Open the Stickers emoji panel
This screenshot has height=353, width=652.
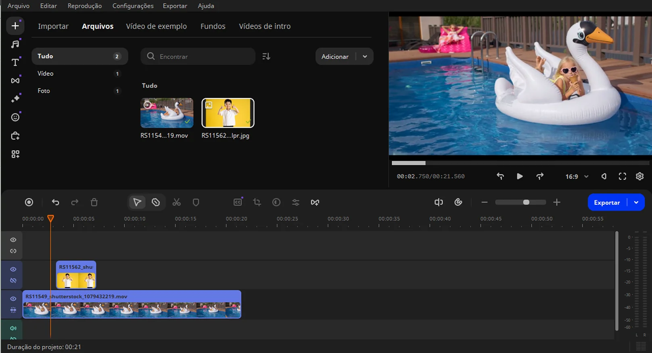[x=15, y=117]
